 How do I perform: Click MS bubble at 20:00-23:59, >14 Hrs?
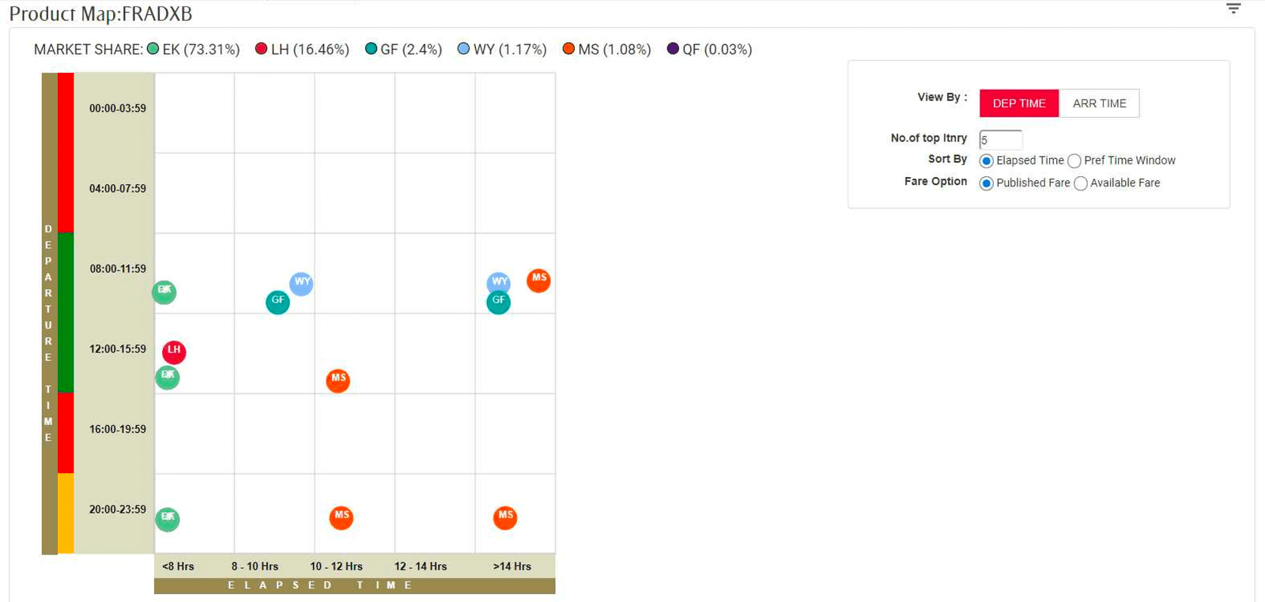(x=505, y=517)
